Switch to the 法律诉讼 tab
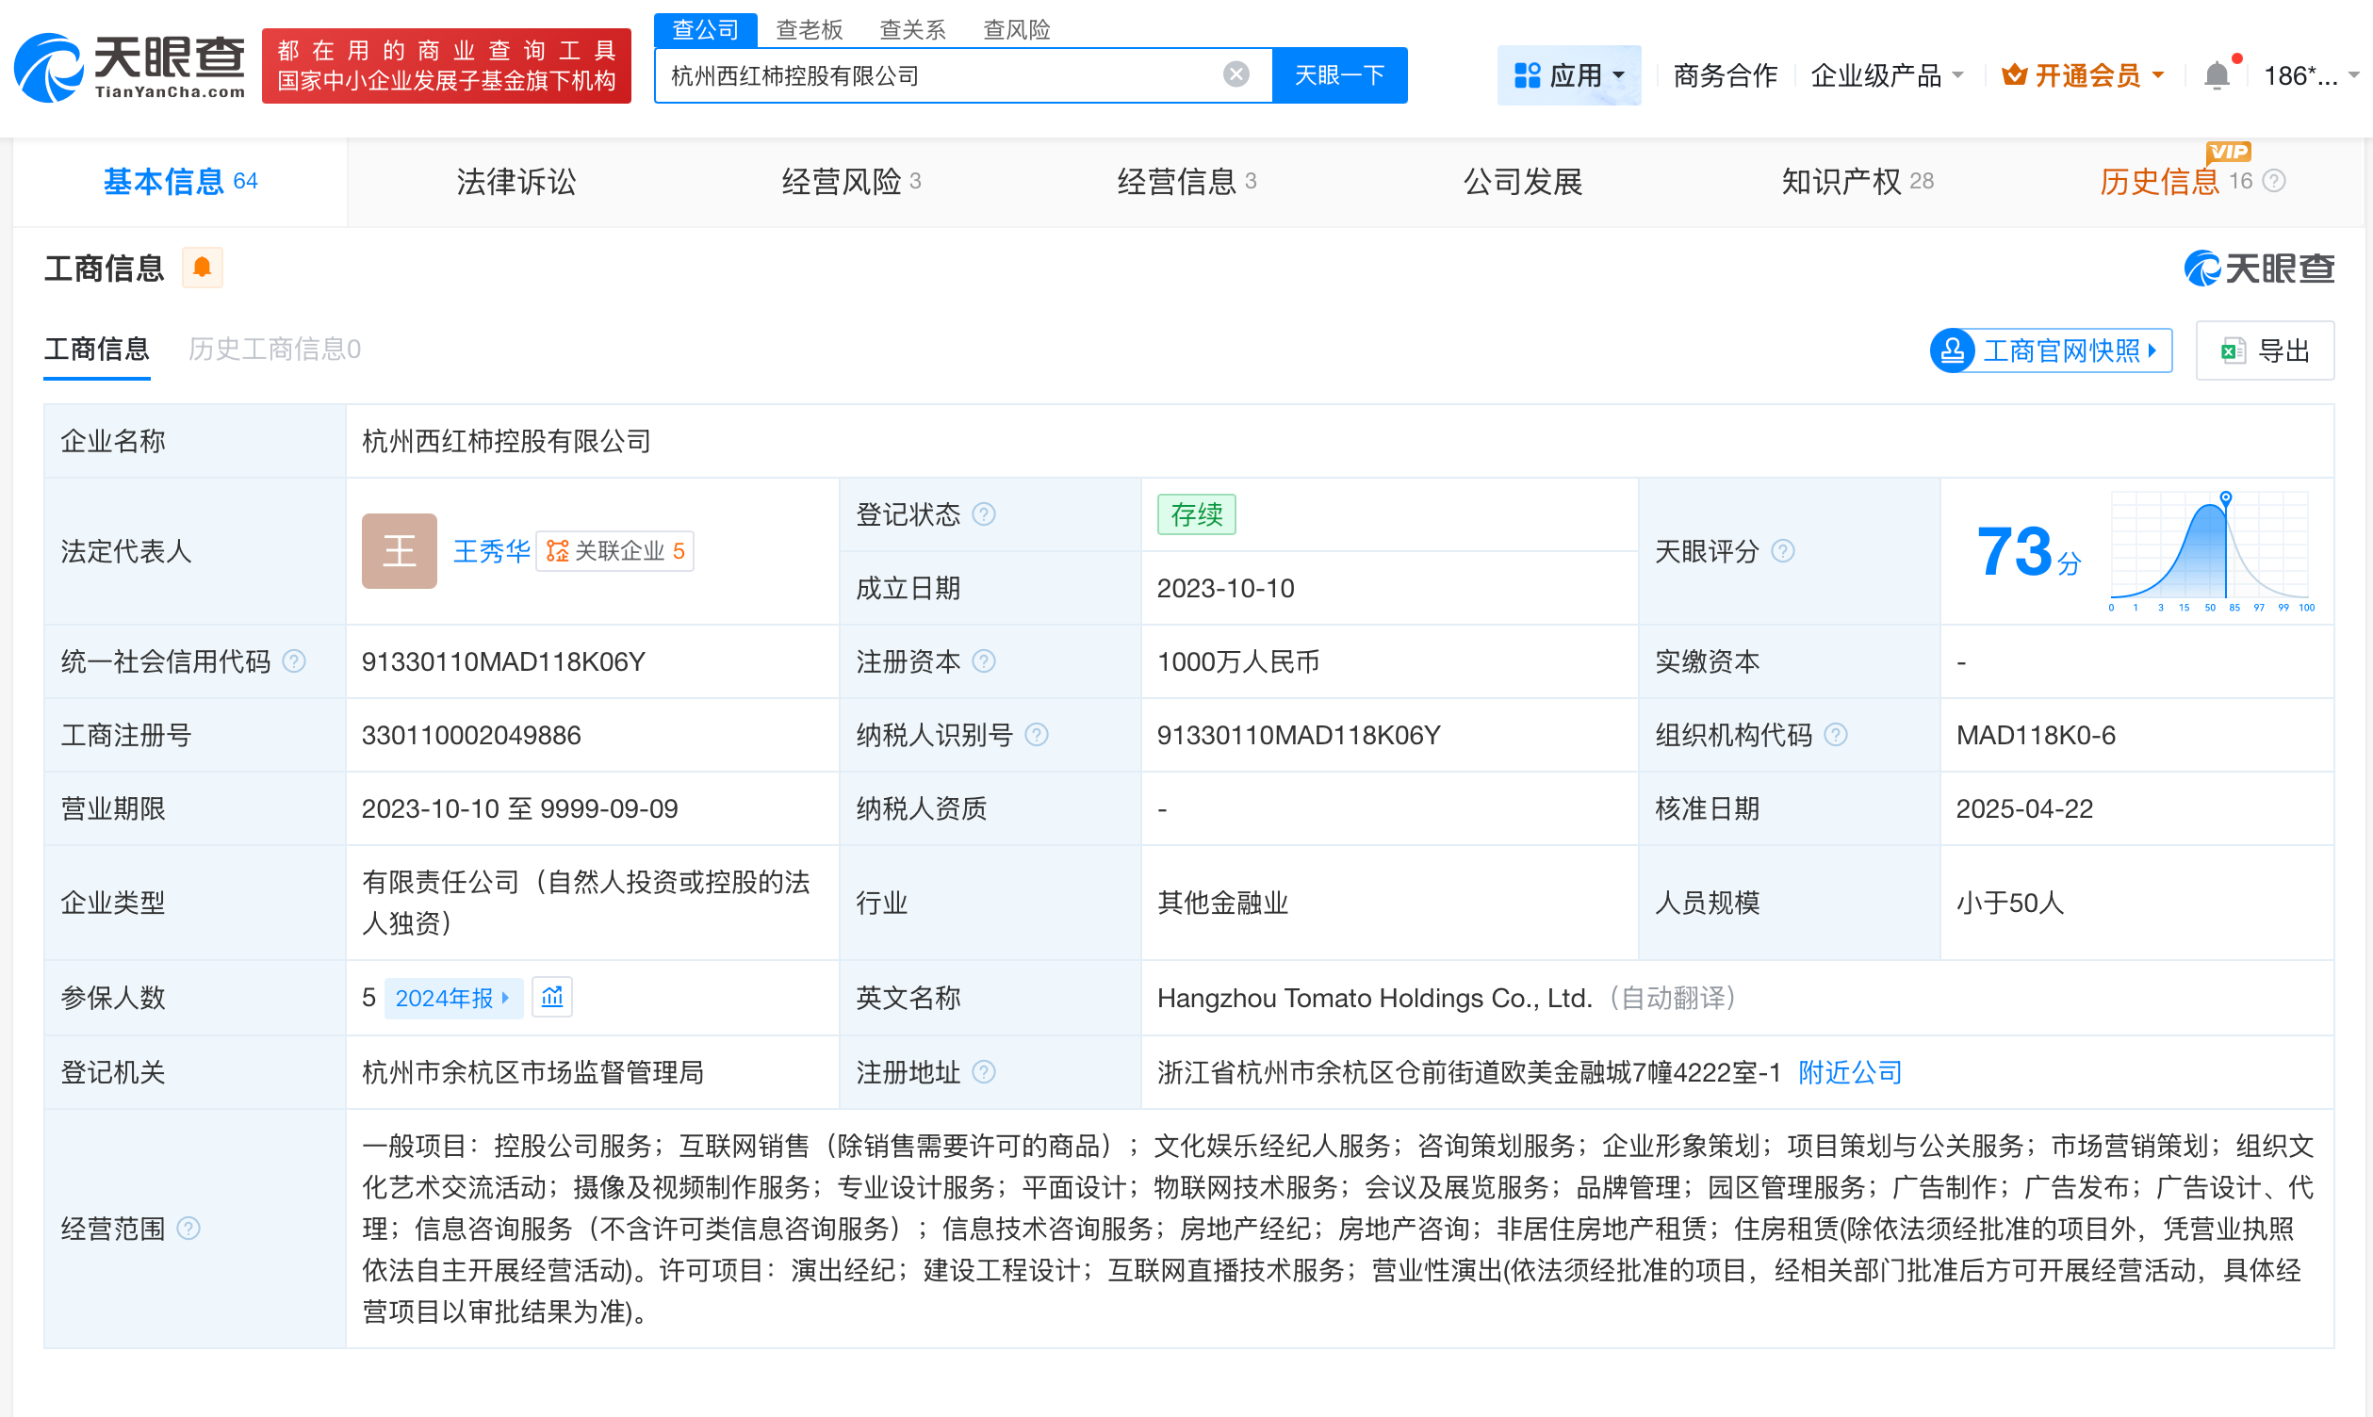 (x=515, y=182)
